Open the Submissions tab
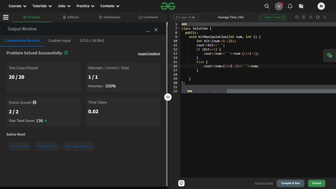This screenshot has height=189, width=336. pos(109,17)
